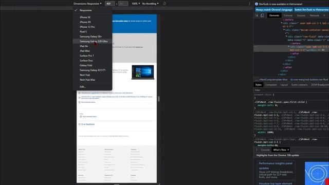Image resolution: width=329 pixels, height=185 pixels.
Task: Choose Samsung Galaxy S20 Ultra device
Action: pyautogui.click(x=93, y=41)
